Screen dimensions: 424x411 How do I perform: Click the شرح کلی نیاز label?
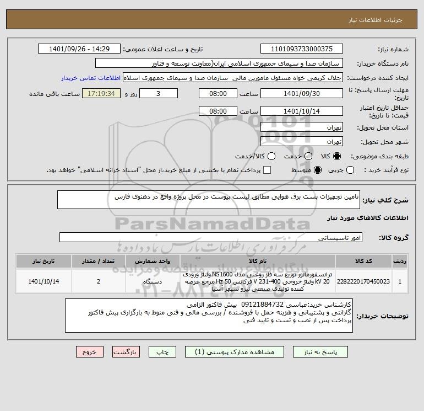click(385, 200)
